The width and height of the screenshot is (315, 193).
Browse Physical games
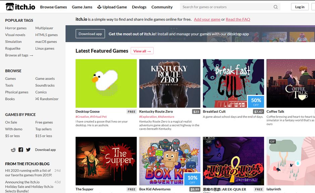(17, 92)
